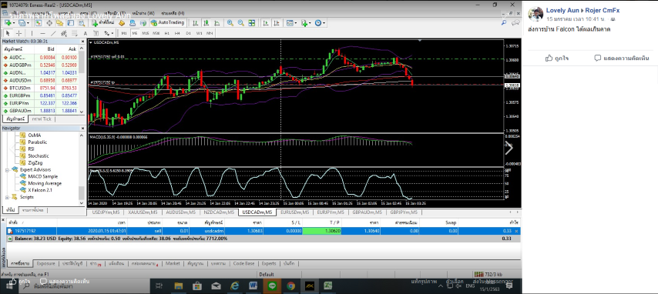Click the next-image arrow on the chart
Screen dimensions: 658x294
(509, 148)
